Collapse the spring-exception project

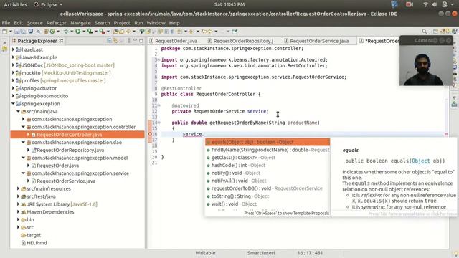(13, 103)
